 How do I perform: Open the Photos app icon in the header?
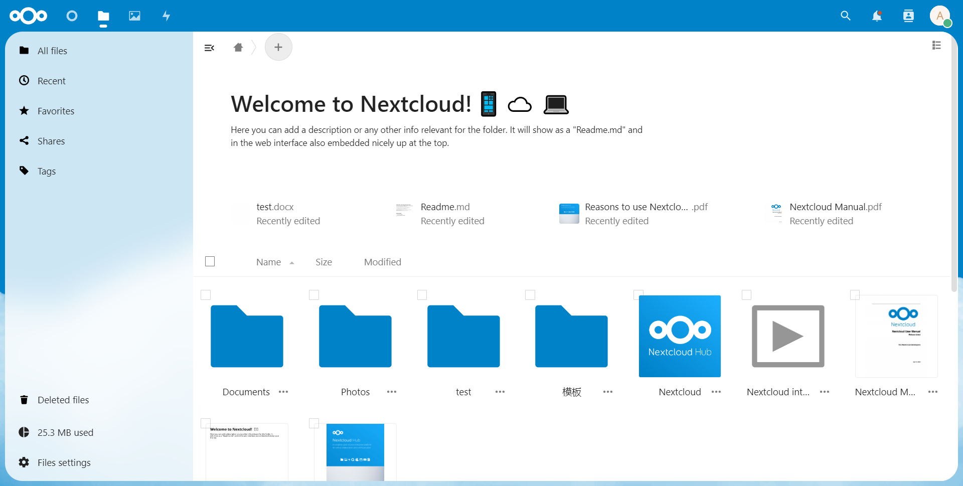click(x=134, y=16)
